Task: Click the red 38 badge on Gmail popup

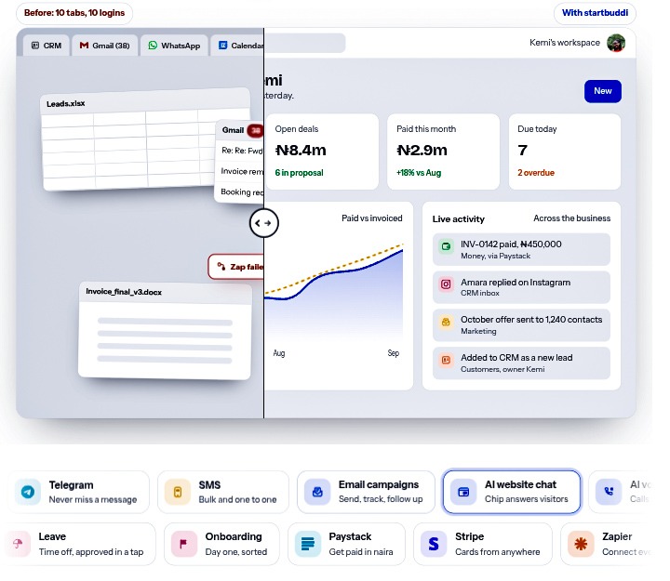Action: [x=255, y=130]
